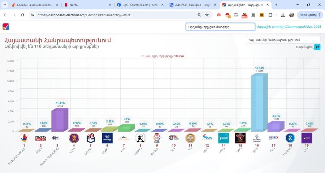Click party 18 blue sigma logo
This screenshot has height=173, width=325.
pos(290,138)
